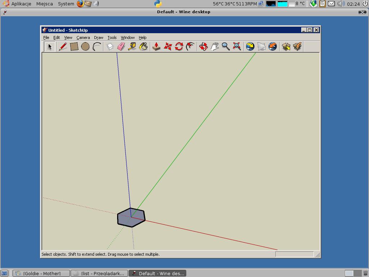Select the arrow Select tool
Viewport: 369px width, 277px height.
50,47
